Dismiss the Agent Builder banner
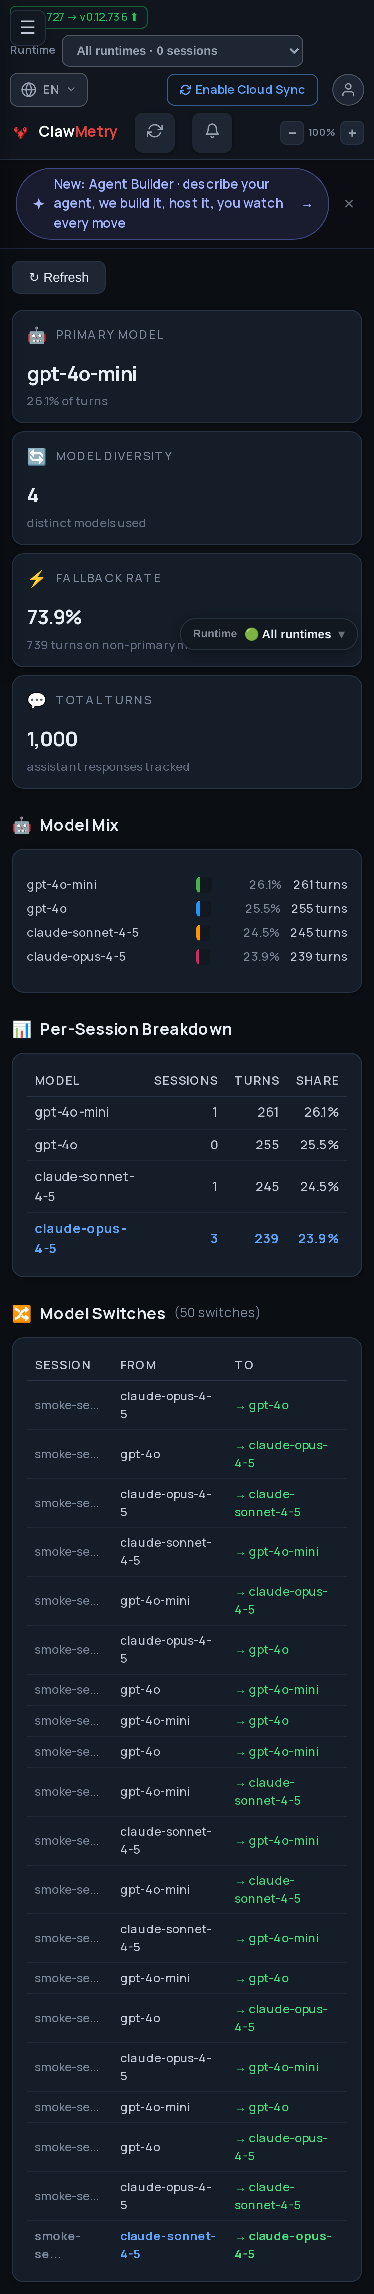374x2294 pixels. tap(348, 204)
